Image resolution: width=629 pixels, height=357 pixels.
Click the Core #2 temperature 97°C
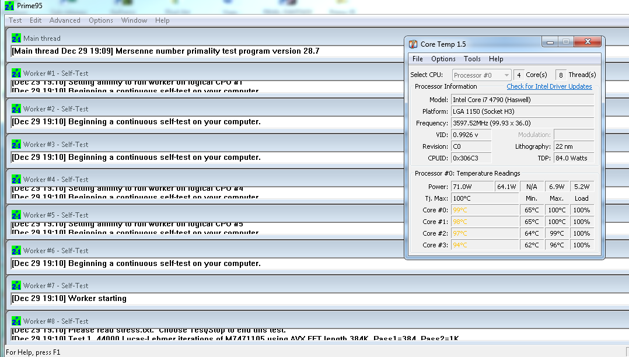click(485, 233)
